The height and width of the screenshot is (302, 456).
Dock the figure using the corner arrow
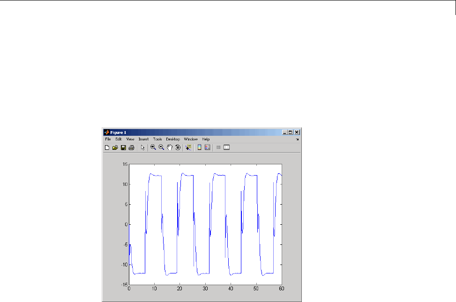[298, 140]
